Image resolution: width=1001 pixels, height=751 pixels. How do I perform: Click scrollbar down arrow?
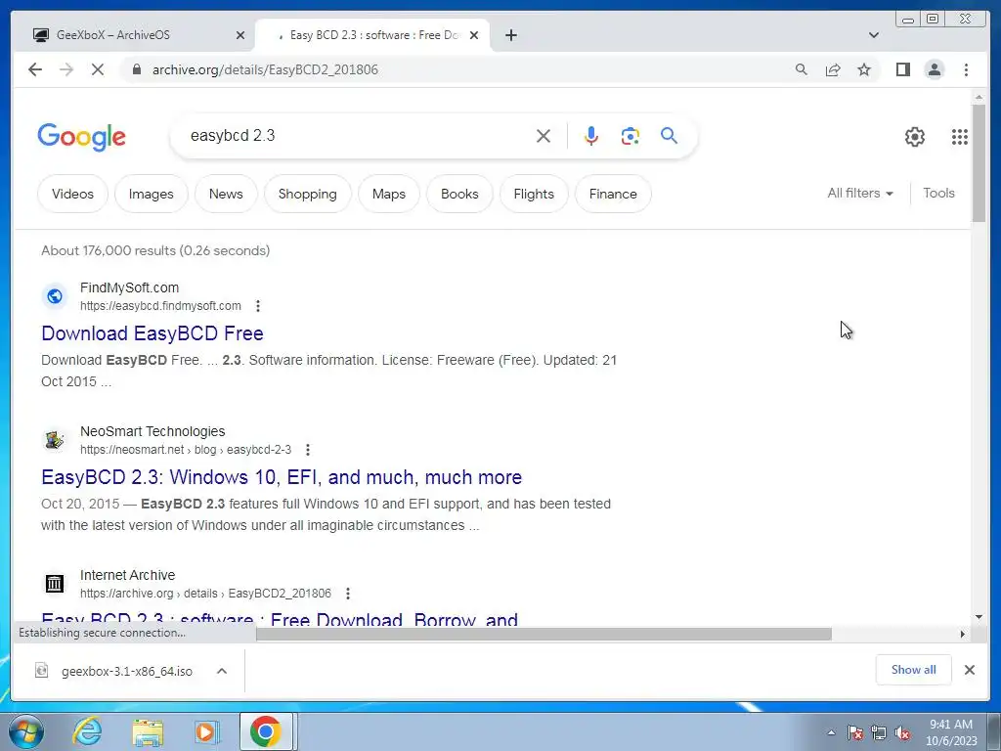click(x=979, y=617)
